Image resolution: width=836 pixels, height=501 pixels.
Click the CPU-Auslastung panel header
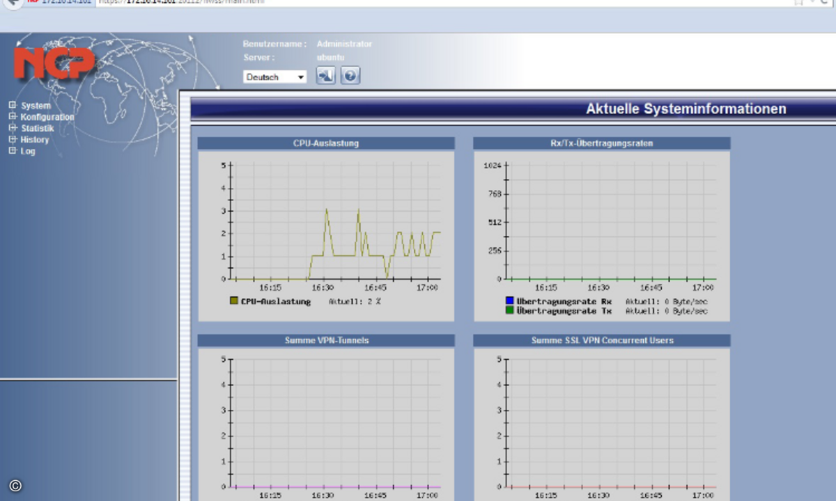[x=326, y=143]
